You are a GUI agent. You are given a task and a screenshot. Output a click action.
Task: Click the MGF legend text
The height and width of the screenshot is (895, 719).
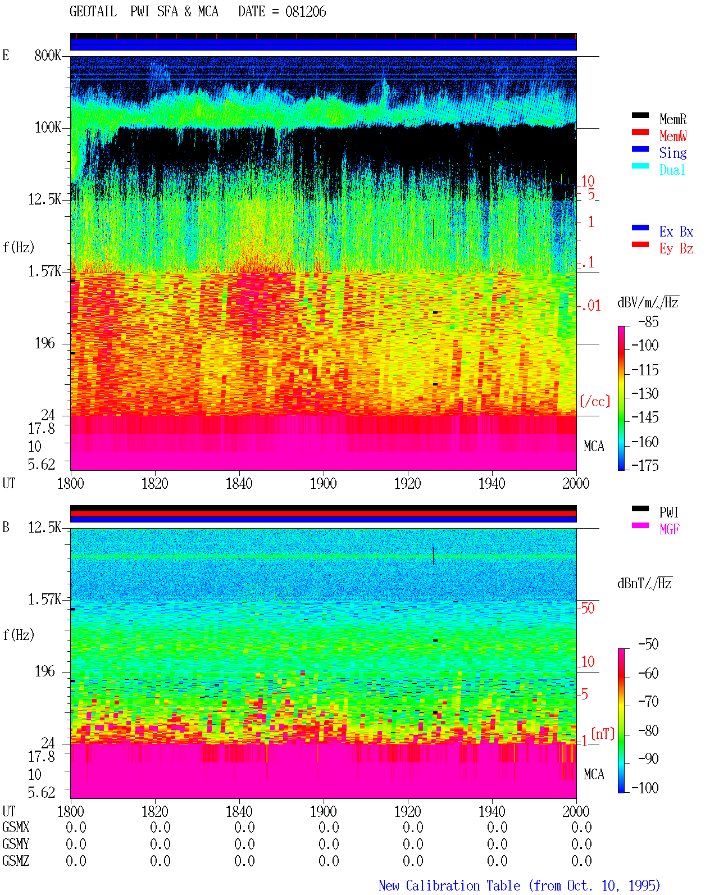coord(670,529)
